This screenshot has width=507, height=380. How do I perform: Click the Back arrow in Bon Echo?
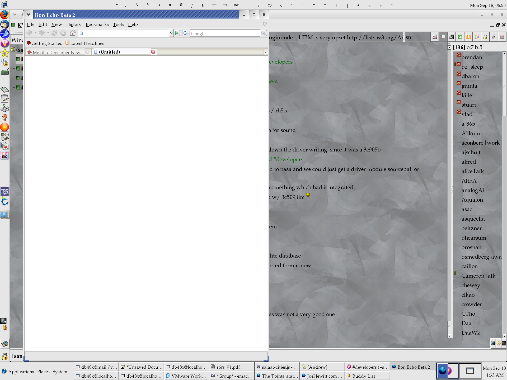pyautogui.click(x=29, y=33)
